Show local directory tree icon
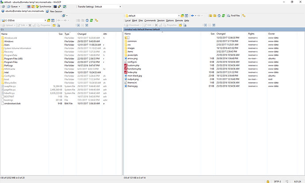305x183 pixels. [x=96, y=20]
